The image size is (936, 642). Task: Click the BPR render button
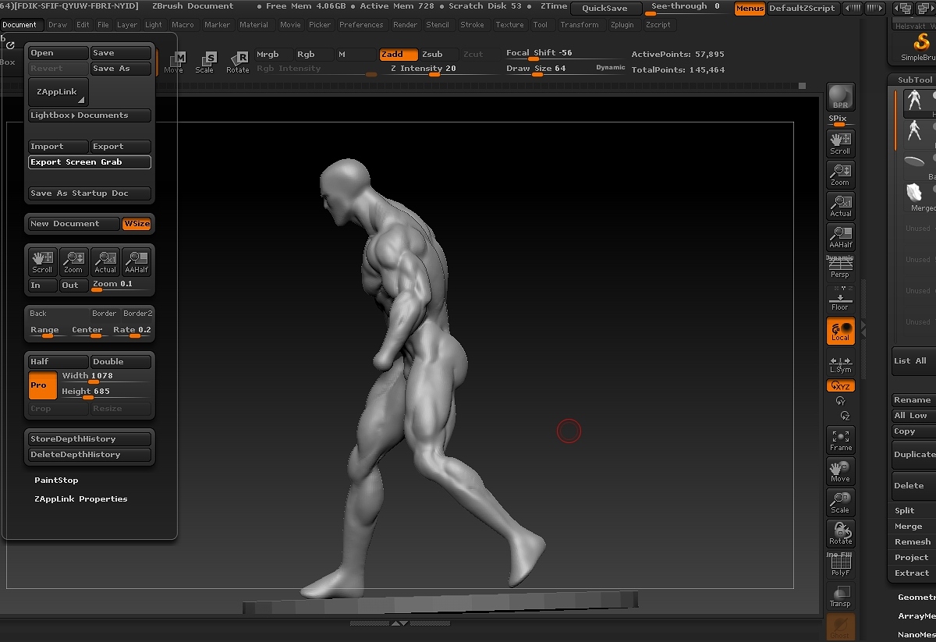[x=840, y=97]
